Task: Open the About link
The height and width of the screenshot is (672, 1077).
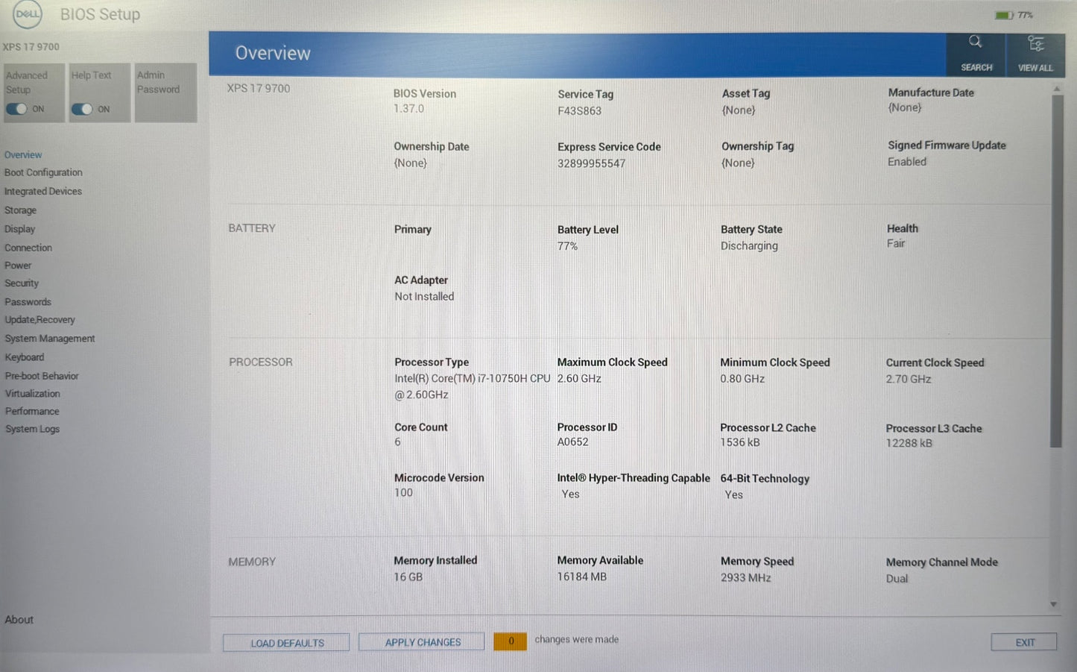Action: 19,620
